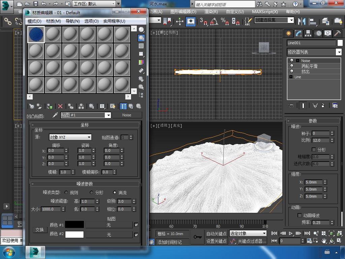
Task: Toggle the checkered Background icon in Material Editor
Action: (141, 46)
